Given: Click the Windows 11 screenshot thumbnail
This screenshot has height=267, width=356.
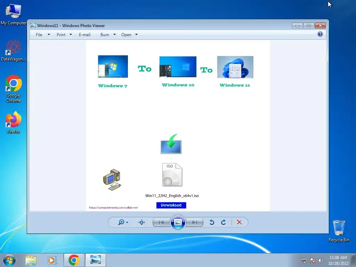Looking at the screenshot, I should [235, 67].
